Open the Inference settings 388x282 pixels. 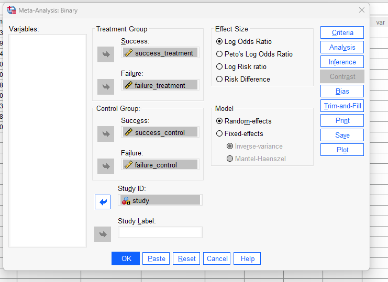pyautogui.click(x=342, y=62)
